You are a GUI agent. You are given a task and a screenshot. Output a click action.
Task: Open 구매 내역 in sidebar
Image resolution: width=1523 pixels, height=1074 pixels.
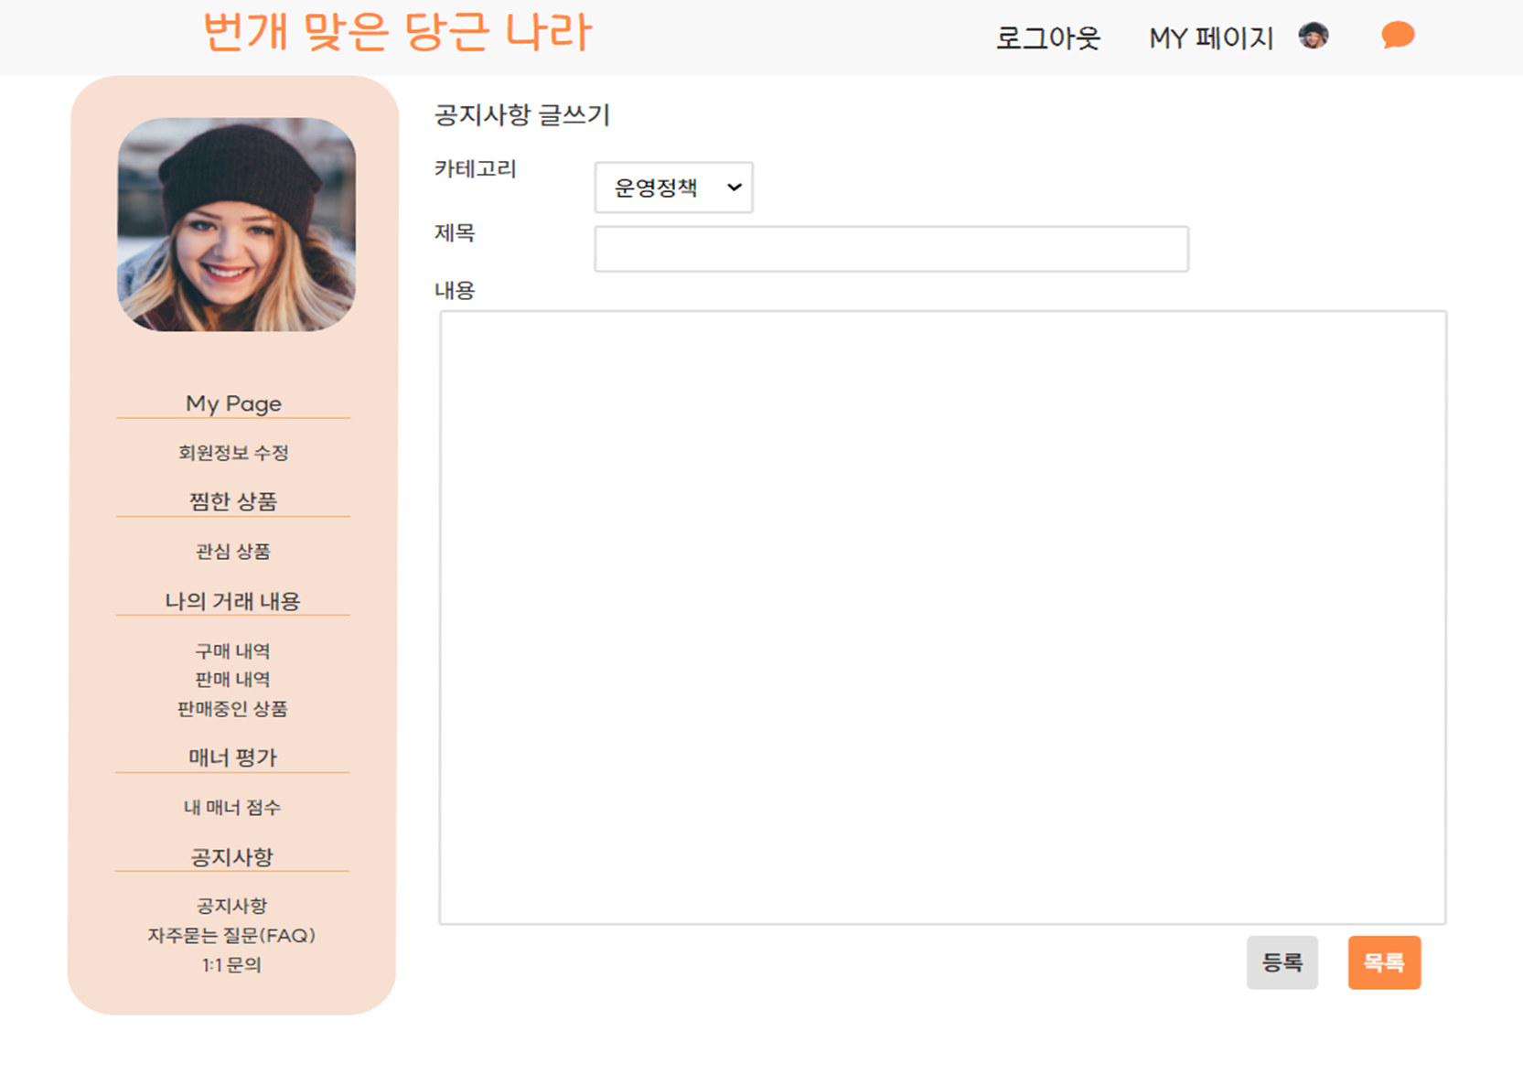click(x=232, y=651)
